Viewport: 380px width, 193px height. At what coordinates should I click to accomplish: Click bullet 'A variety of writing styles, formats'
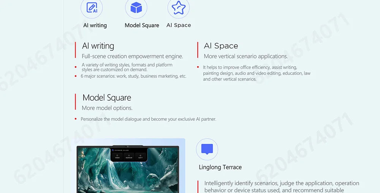(x=127, y=67)
